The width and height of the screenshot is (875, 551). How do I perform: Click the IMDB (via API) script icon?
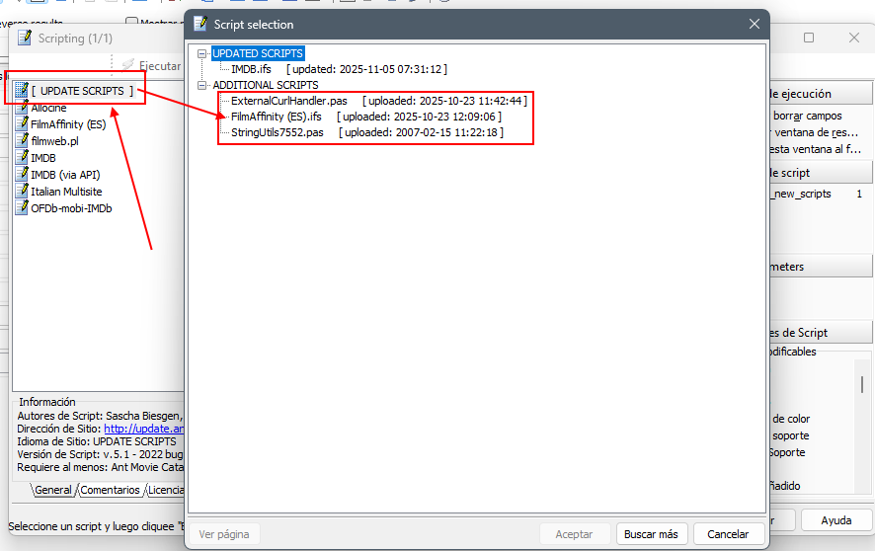(x=22, y=174)
